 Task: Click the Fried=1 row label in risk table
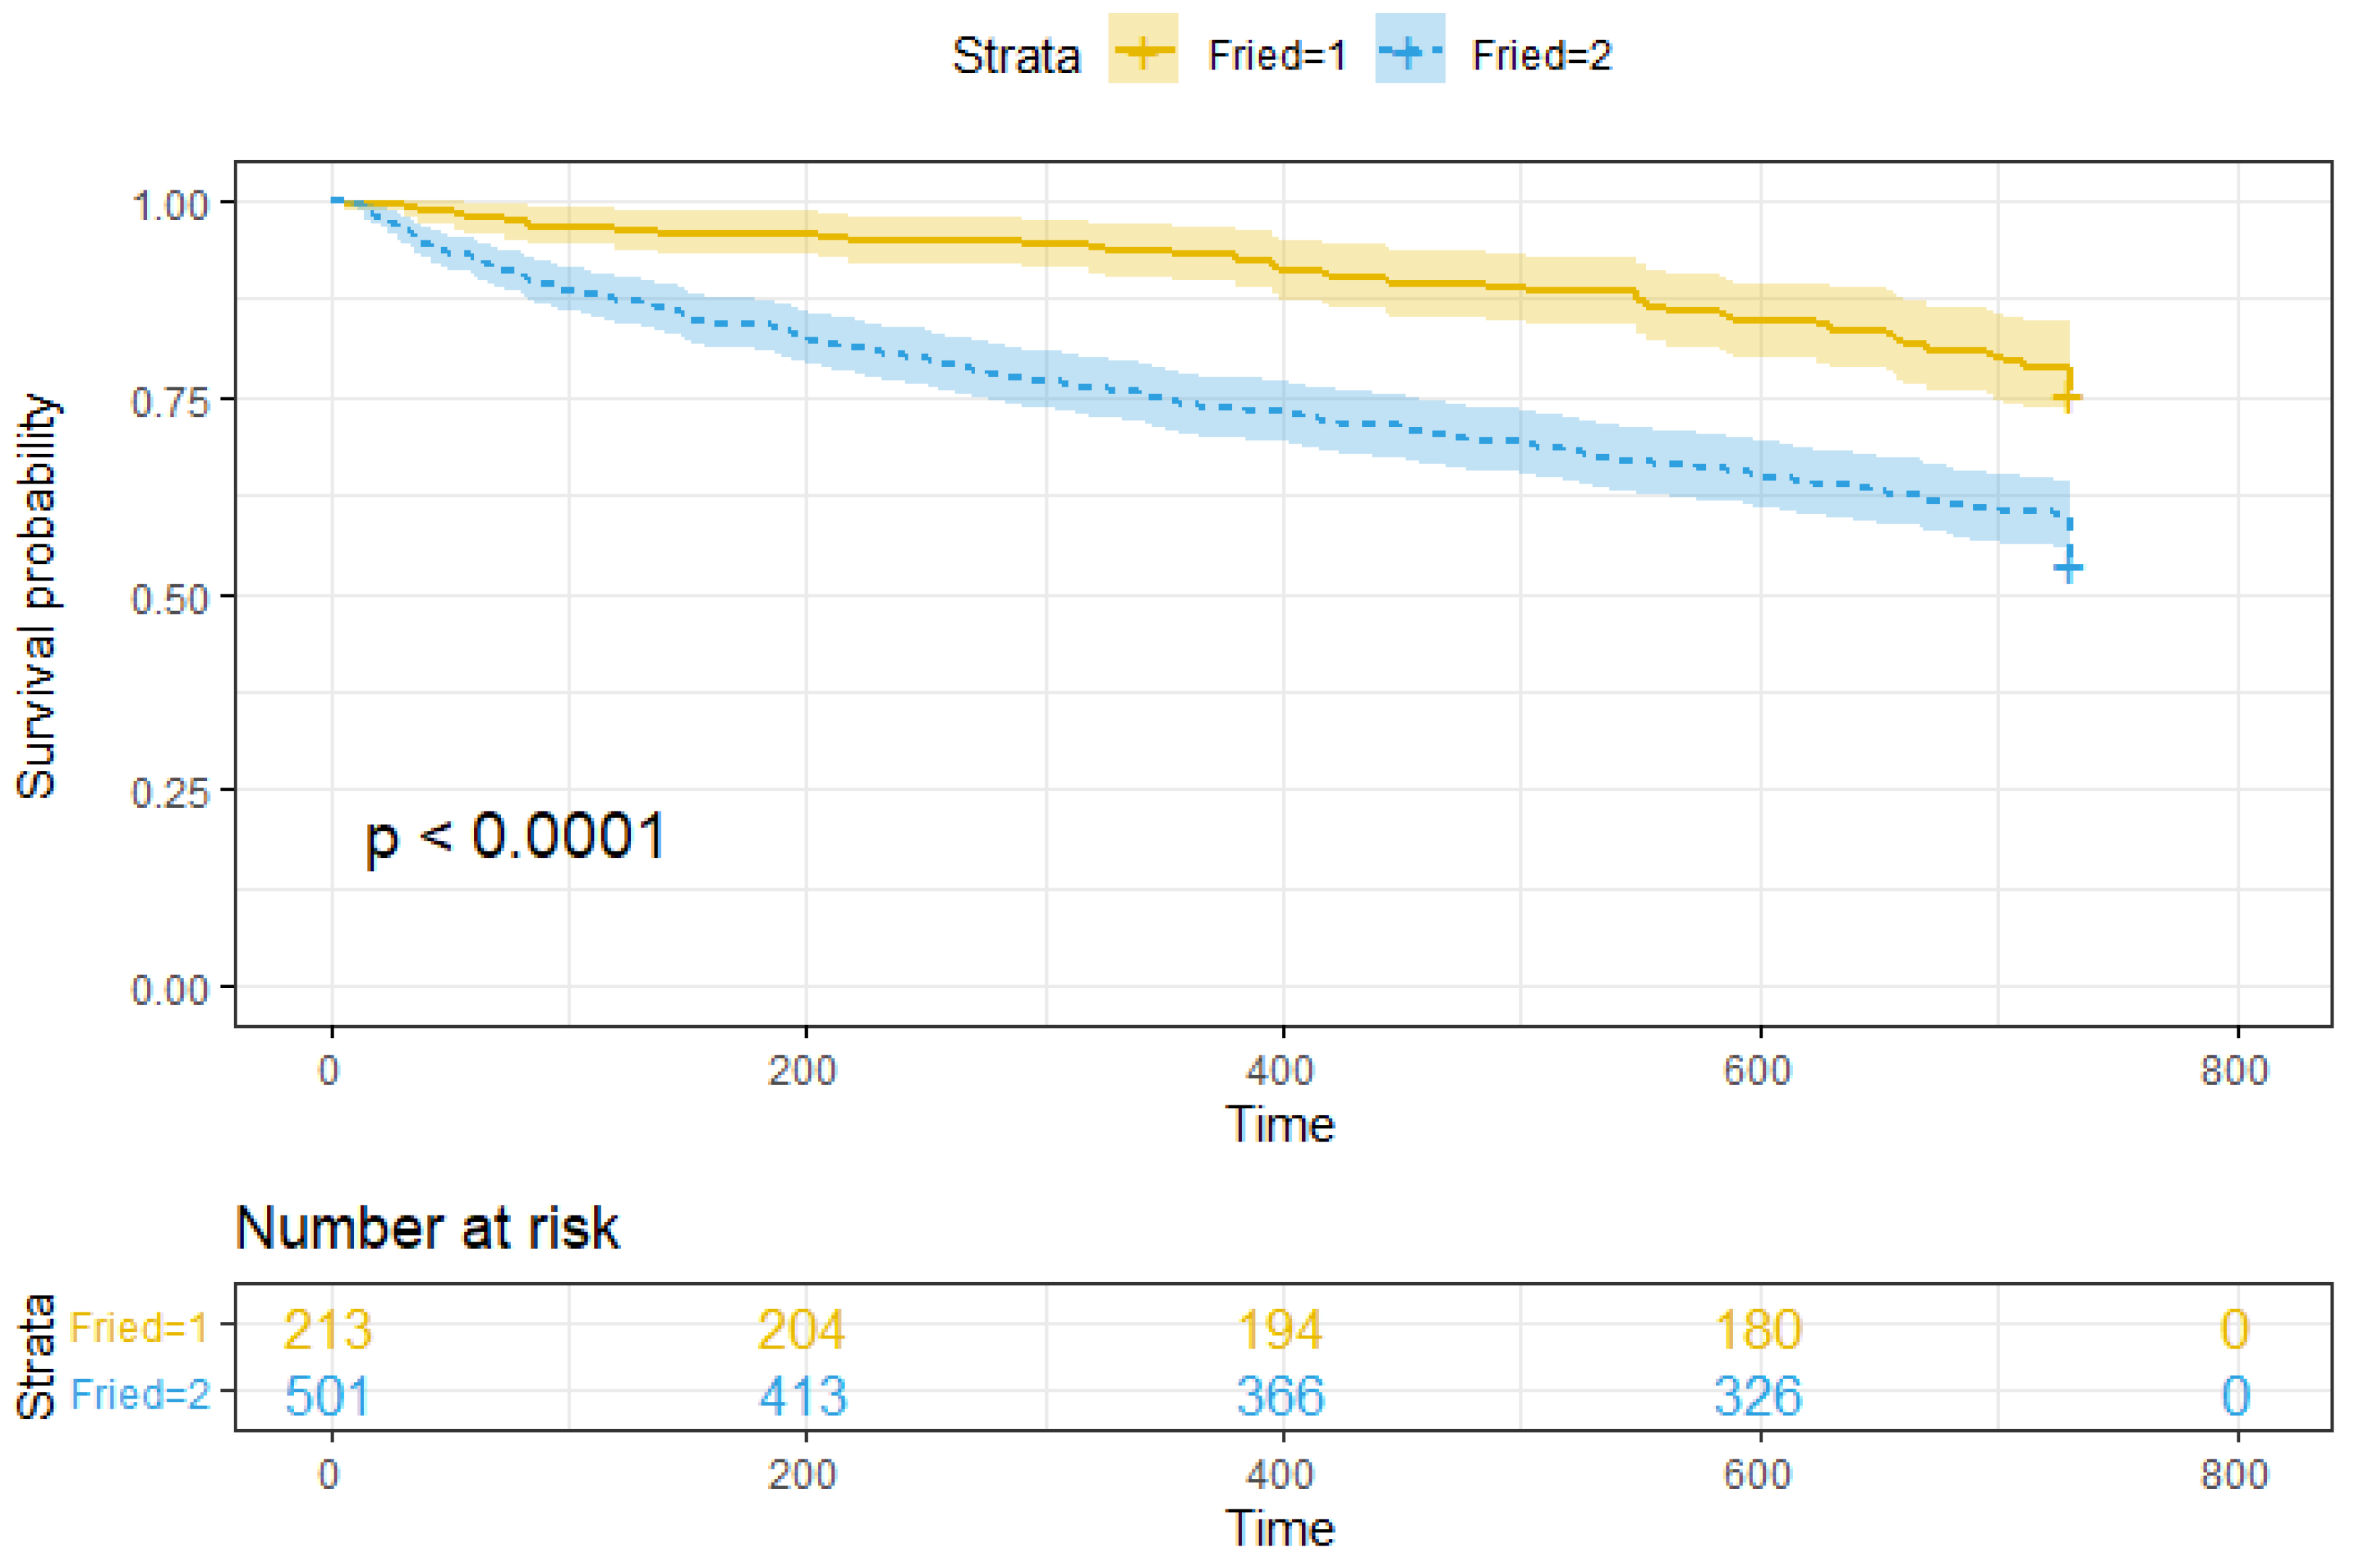pyautogui.click(x=139, y=1328)
